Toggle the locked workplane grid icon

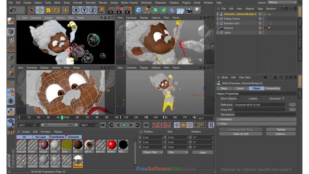[x=11, y=122]
